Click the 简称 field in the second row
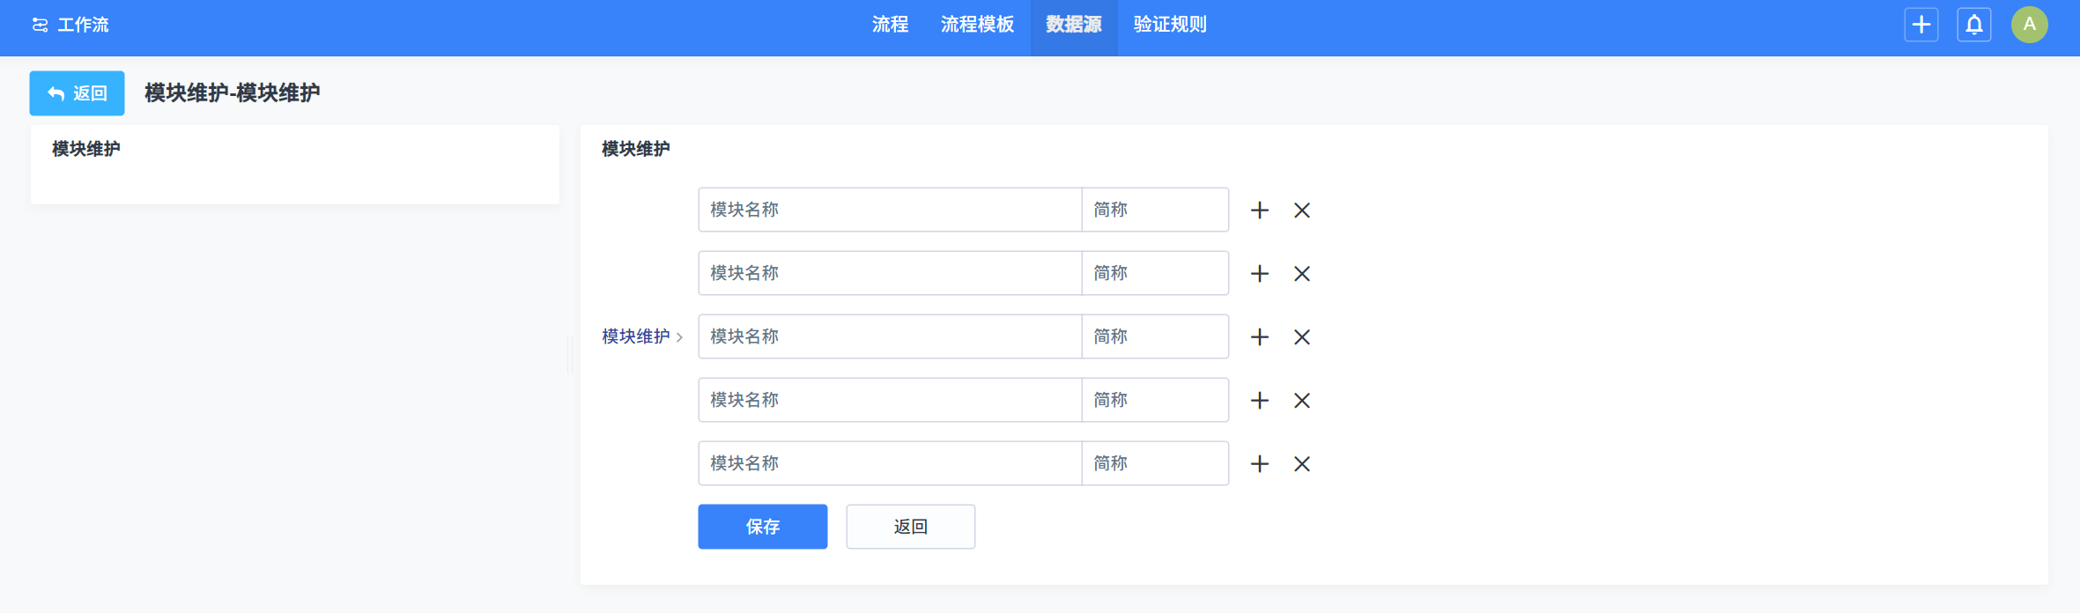 [x=1155, y=273]
